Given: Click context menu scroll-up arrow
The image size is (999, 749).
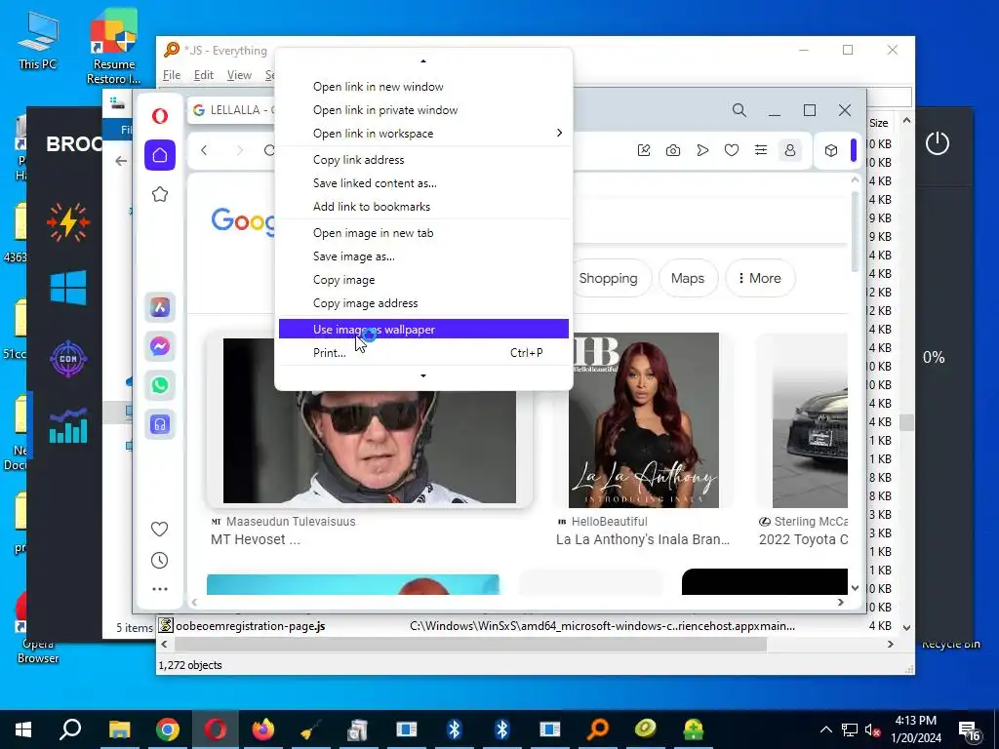Looking at the screenshot, I should pos(423,61).
